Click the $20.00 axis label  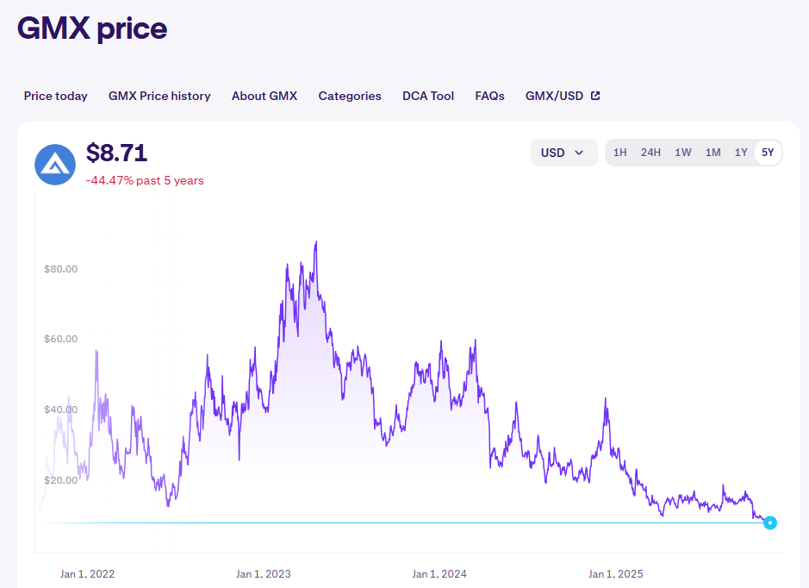[x=61, y=480]
